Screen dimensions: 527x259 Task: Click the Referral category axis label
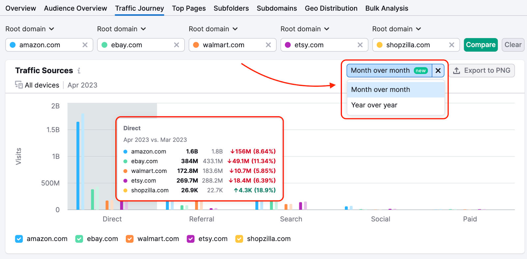[202, 219]
